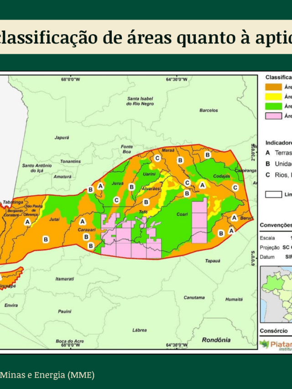Click the C marker left of Maraã
Image resolution: width=292 pixels, height=389 pixels.
(x=157, y=158)
